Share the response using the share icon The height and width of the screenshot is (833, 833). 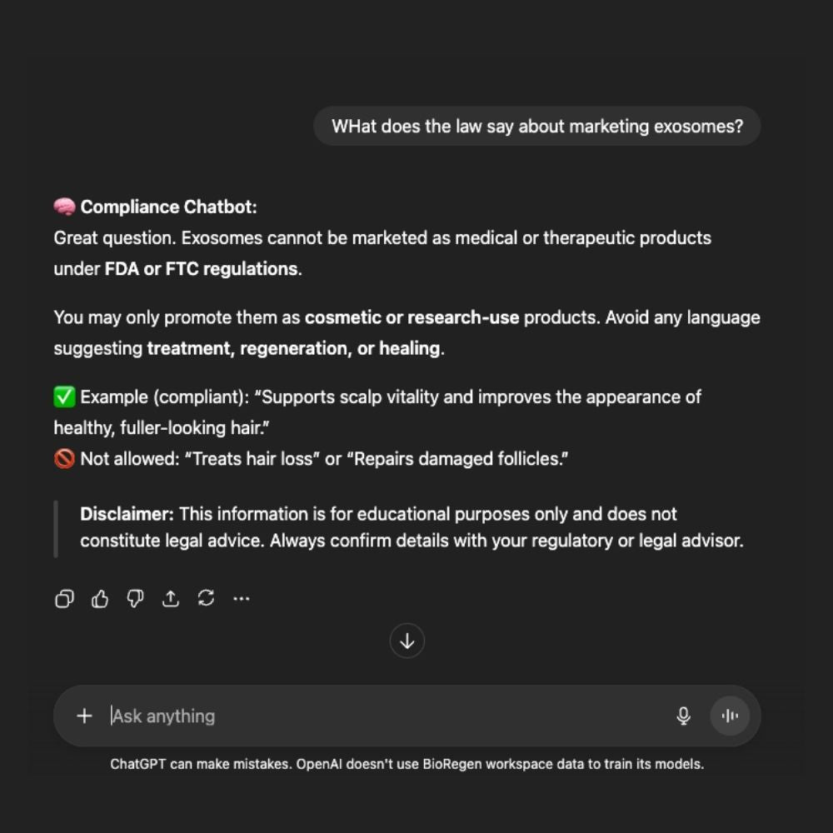(x=171, y=598)
